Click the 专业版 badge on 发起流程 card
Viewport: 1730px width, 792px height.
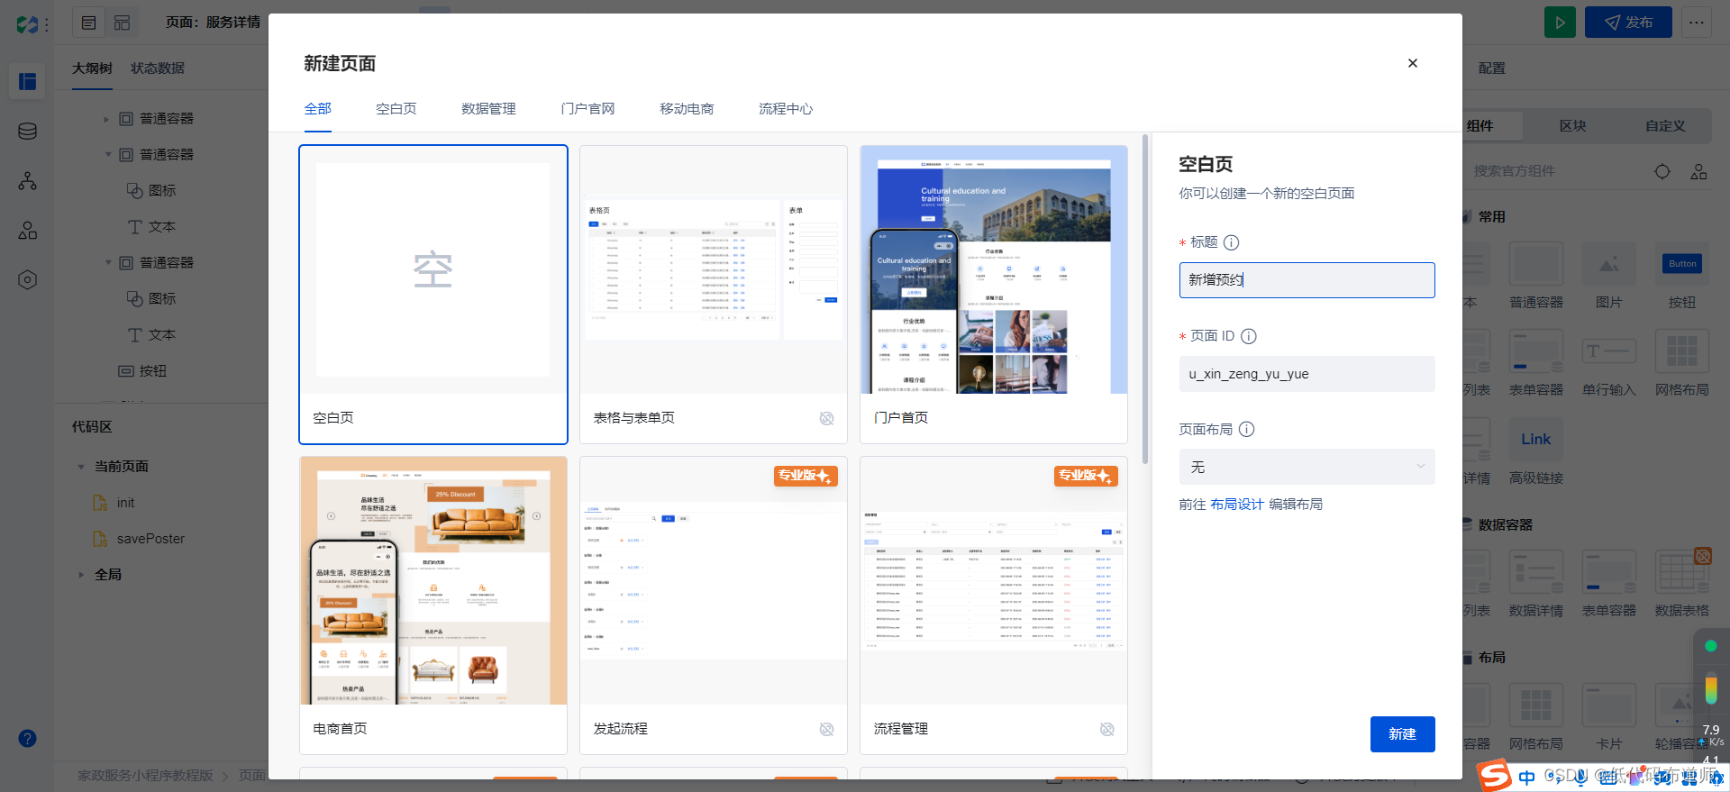tap(806, 476)
